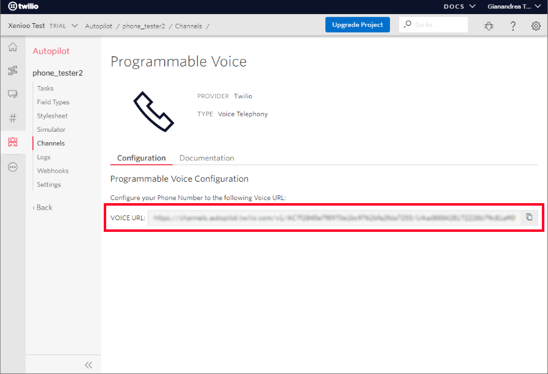Open the Studio flows icon in the sidebar

click(13, 71)
